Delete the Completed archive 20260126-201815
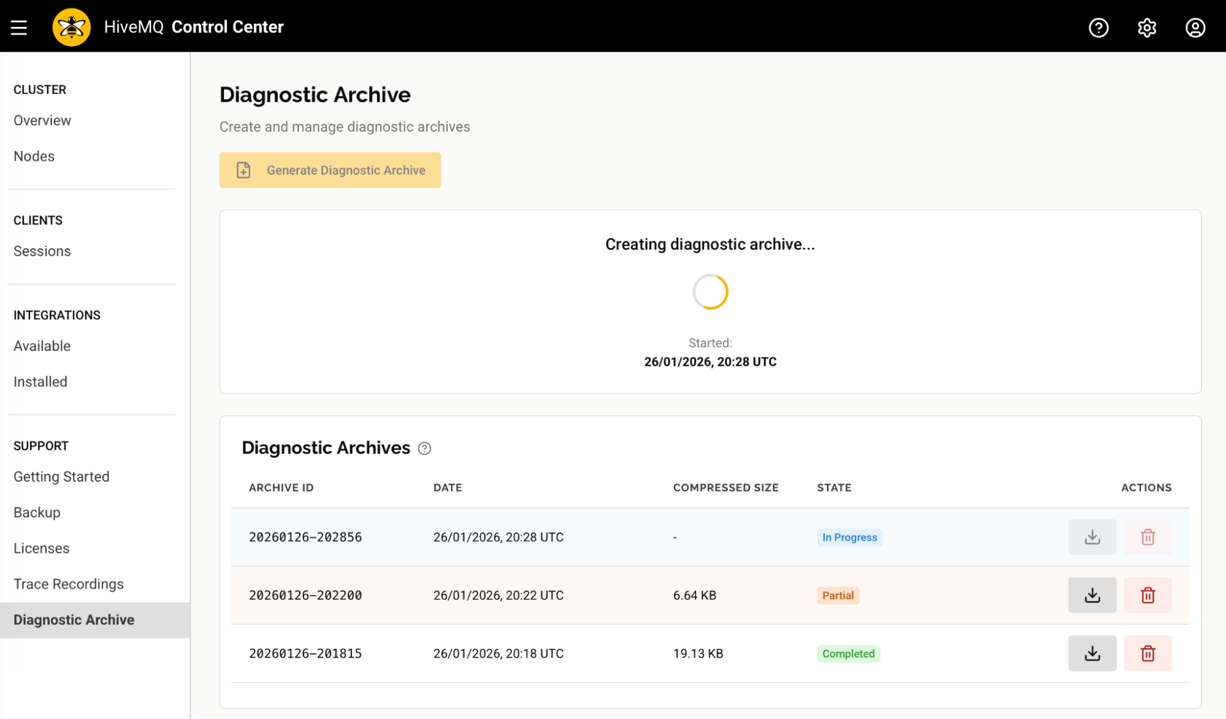The height and width of the screenshot is (719, 1226). tap(1147, 653)
